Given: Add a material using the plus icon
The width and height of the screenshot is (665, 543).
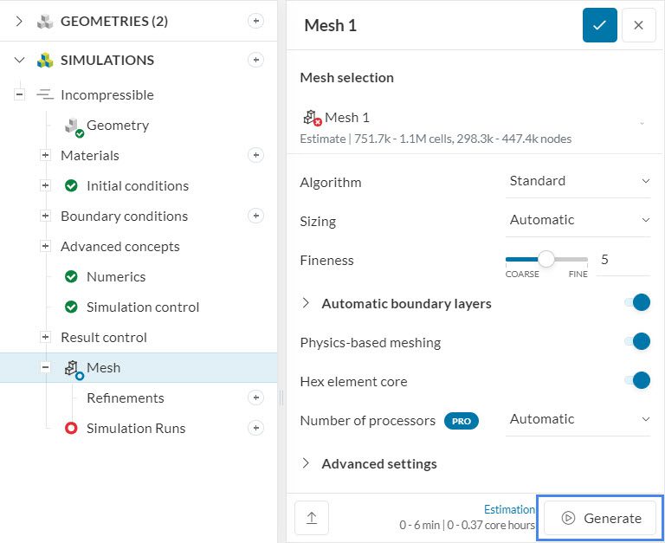Looking at the screenshot, I should pos(255,155).
